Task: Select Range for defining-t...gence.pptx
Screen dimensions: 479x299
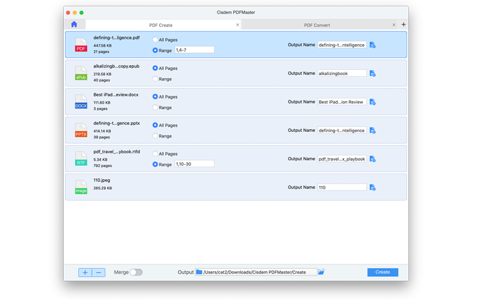Action: [x=155, y=136]
